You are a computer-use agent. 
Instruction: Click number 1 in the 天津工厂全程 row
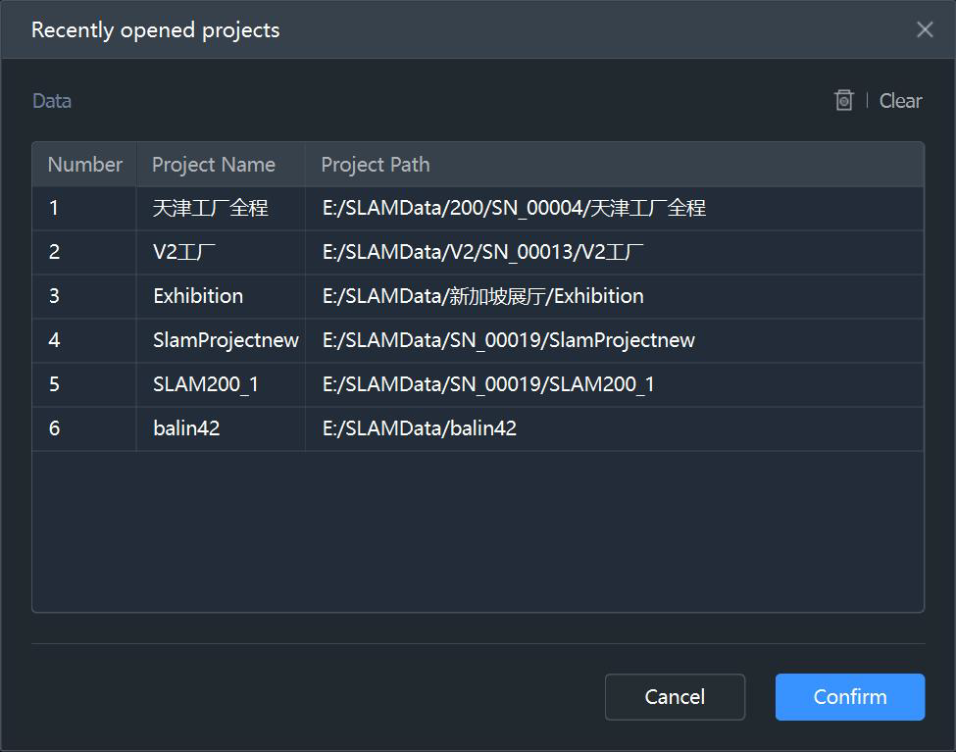coord(54,208)
